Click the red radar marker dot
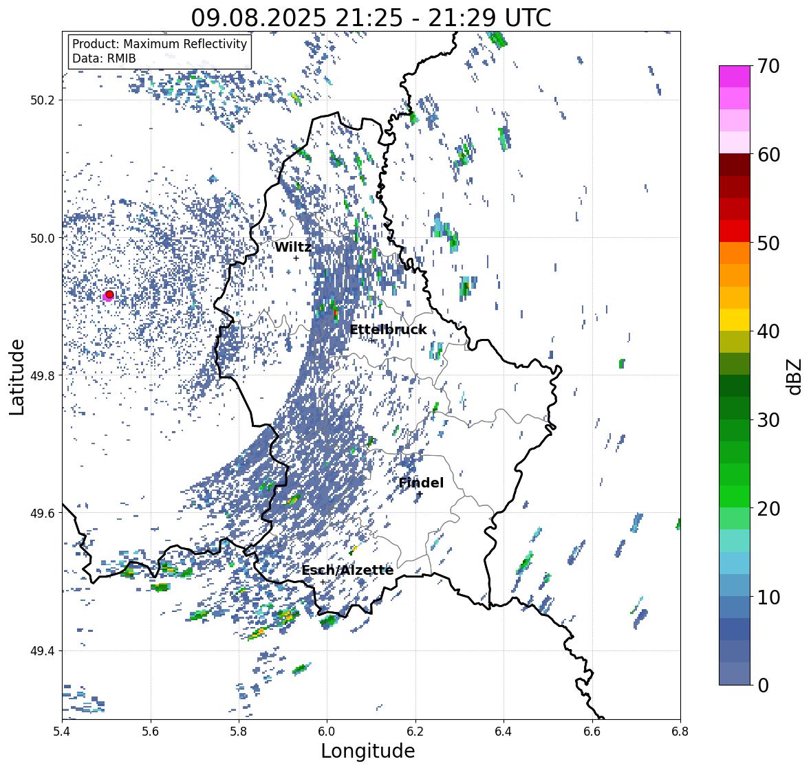Viewport: 811px width, 768px height. click(x=109, y=294)
